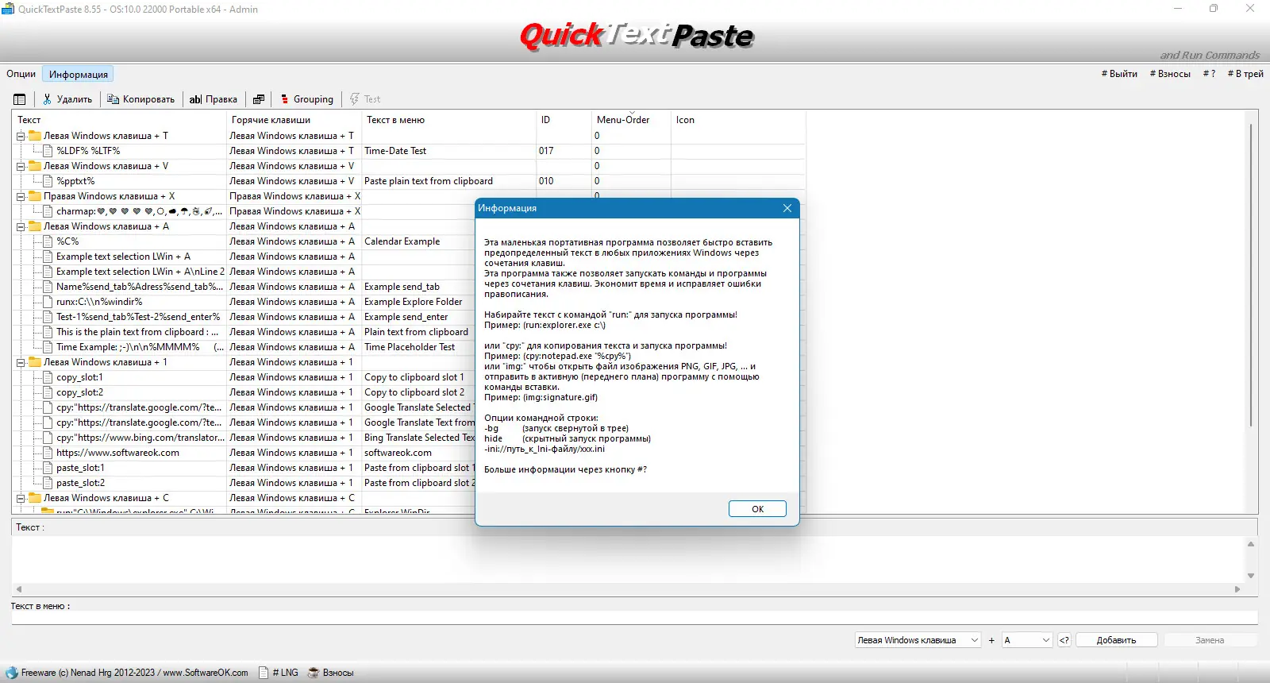The width and height of the screenshot is (1270, 683).
Task: Click the list view icon in the toolbar
Action: tap(20, 99)
